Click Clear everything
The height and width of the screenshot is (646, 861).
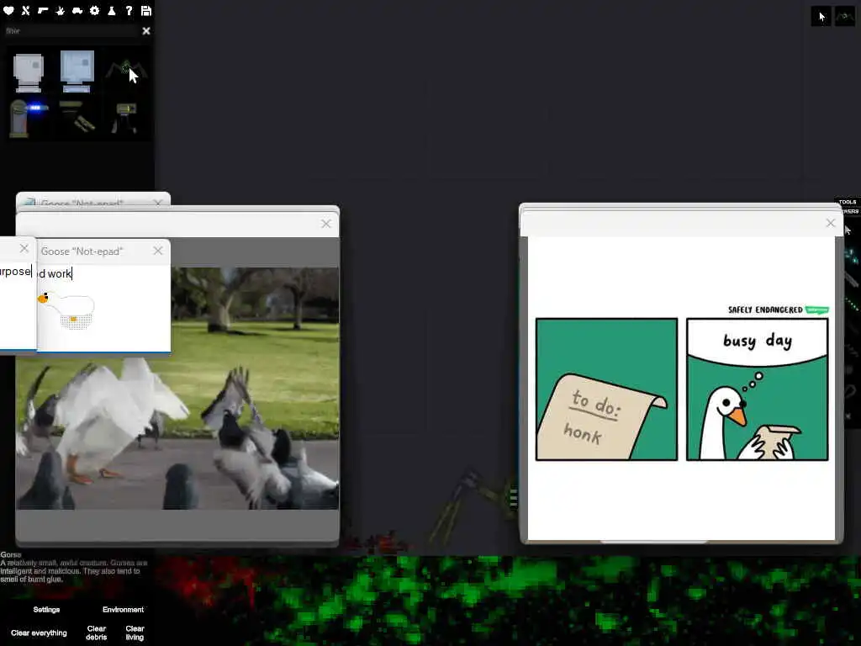39,633
